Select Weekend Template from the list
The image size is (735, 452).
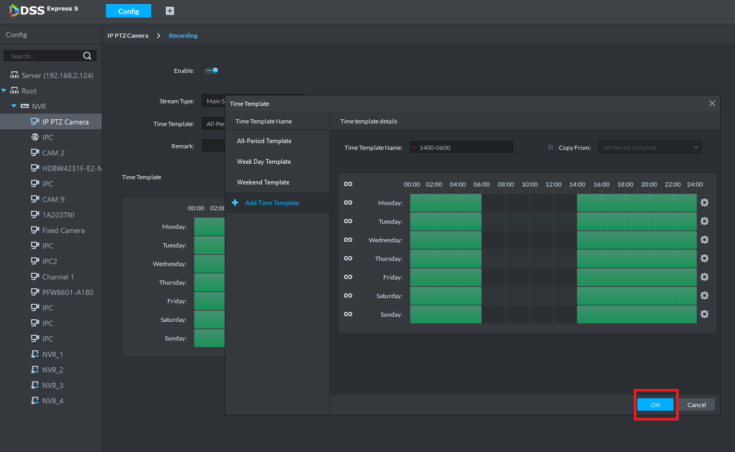coord(263,182)
